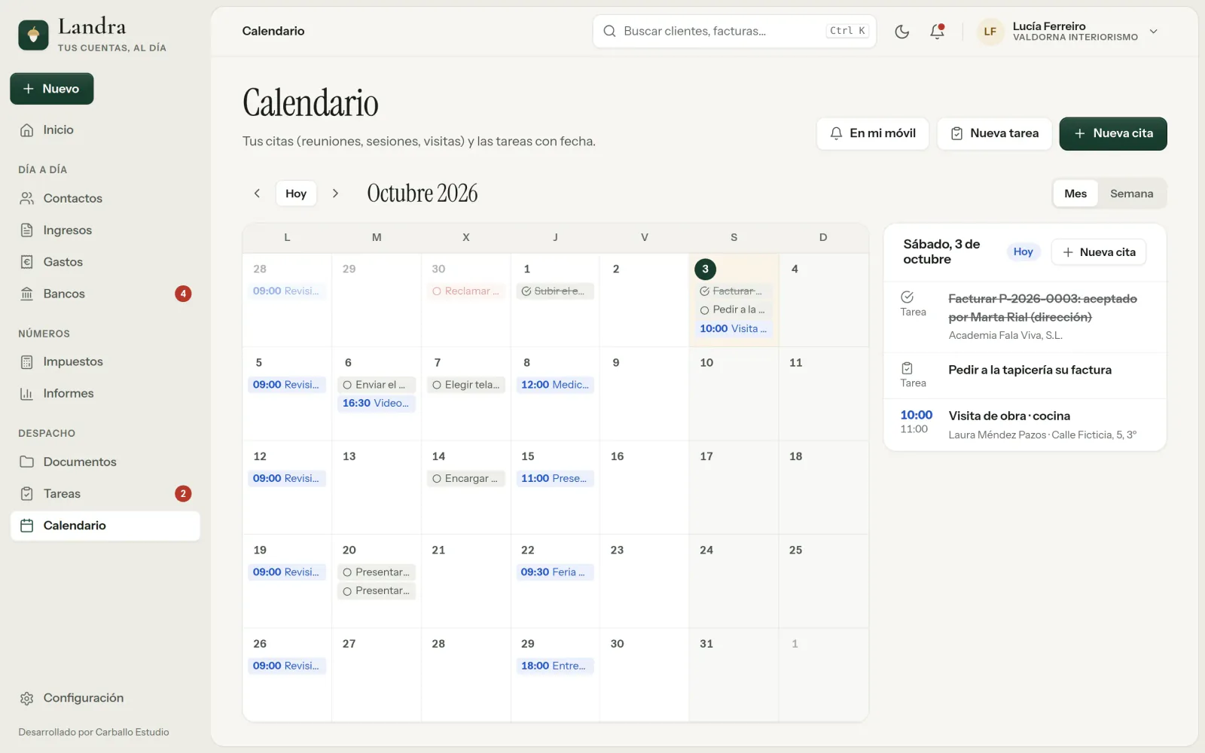
Task: Click 'Nueva cita' in day panel
Action: tap(1099, 252)
